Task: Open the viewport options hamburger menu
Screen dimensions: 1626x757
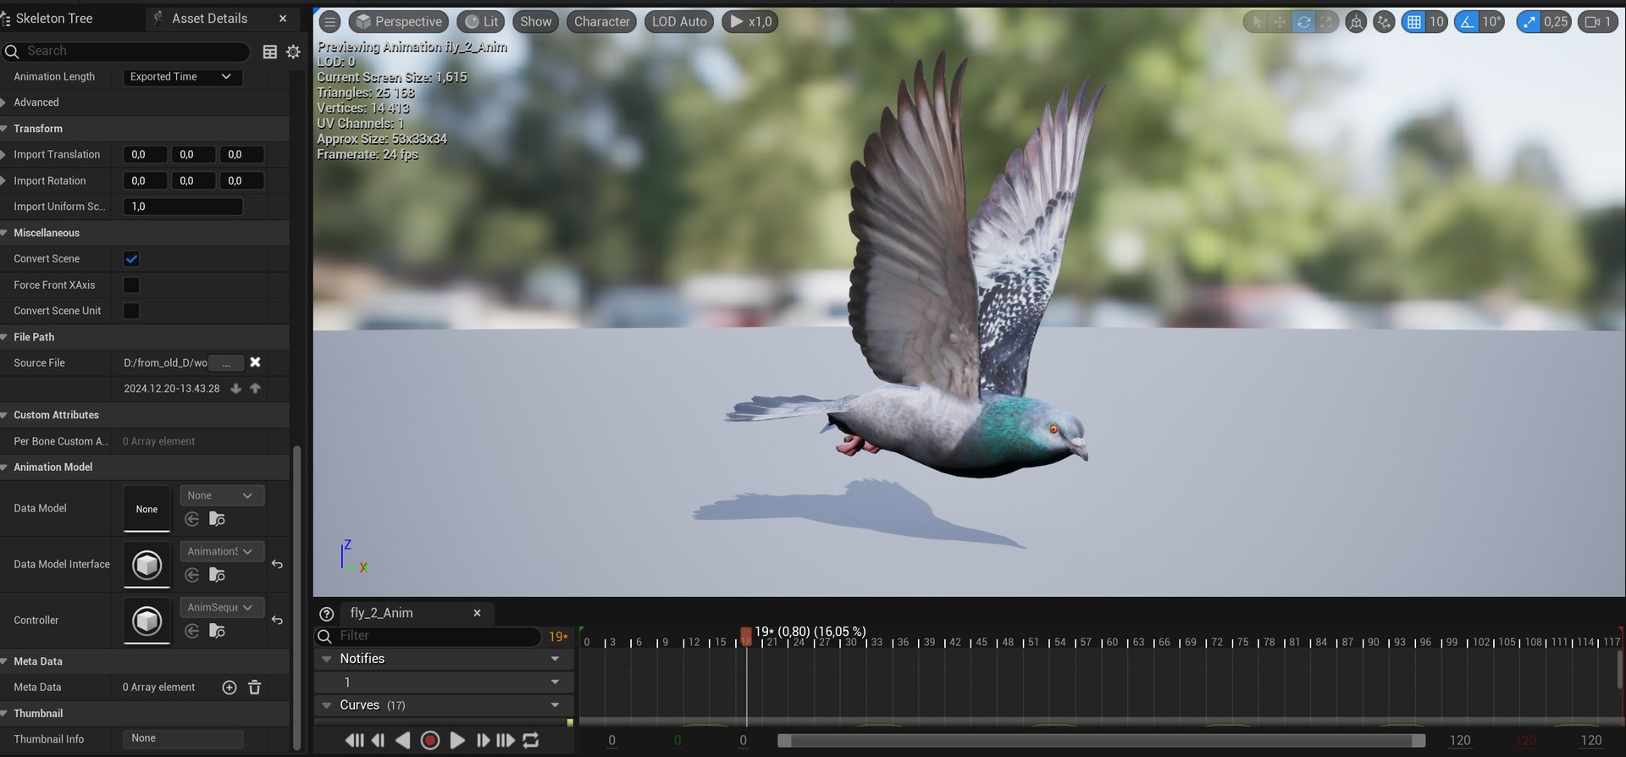Action: (330, 22)
